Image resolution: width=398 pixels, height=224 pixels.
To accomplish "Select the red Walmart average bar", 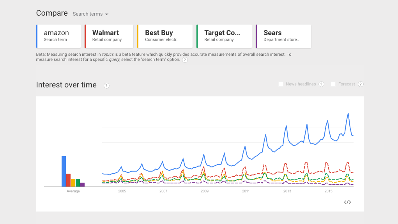I will (68, 180).
